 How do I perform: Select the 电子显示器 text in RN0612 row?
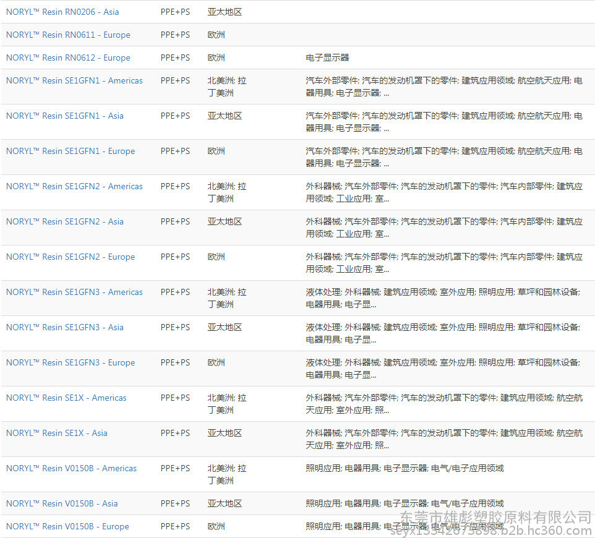pyautogui.click(x=327, y=58)
